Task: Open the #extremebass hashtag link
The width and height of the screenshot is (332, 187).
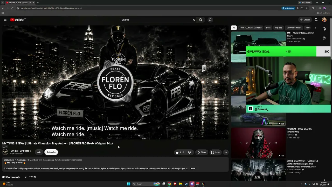Action: pos(76,160)
